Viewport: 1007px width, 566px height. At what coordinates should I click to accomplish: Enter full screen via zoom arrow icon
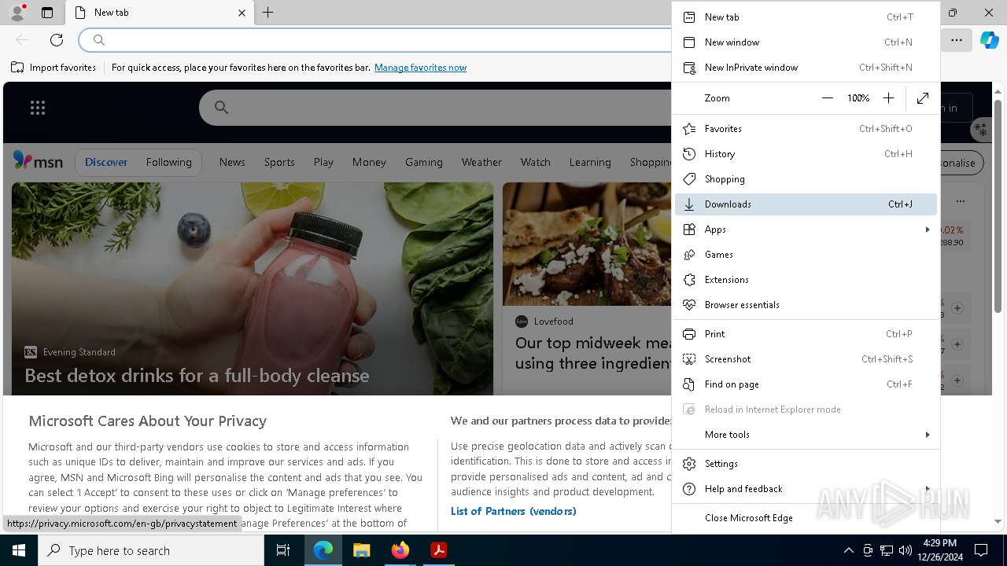coord(923,98)
